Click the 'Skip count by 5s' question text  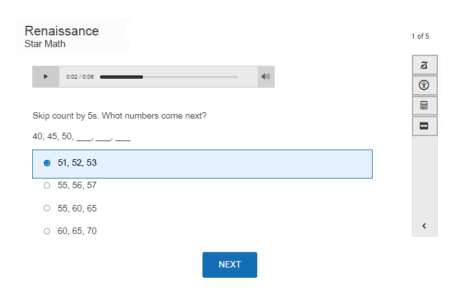119,116
